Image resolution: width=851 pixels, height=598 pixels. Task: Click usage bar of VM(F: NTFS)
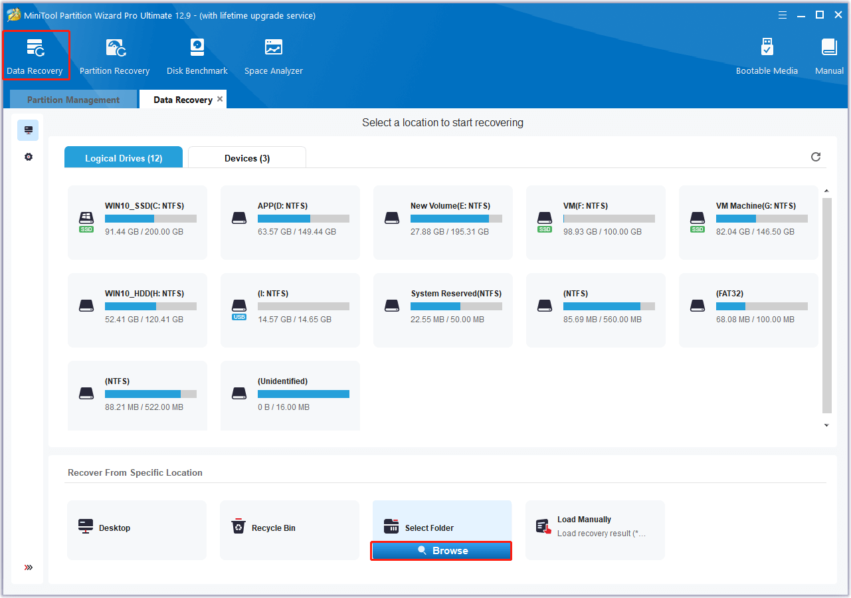(x=609, y=219)
